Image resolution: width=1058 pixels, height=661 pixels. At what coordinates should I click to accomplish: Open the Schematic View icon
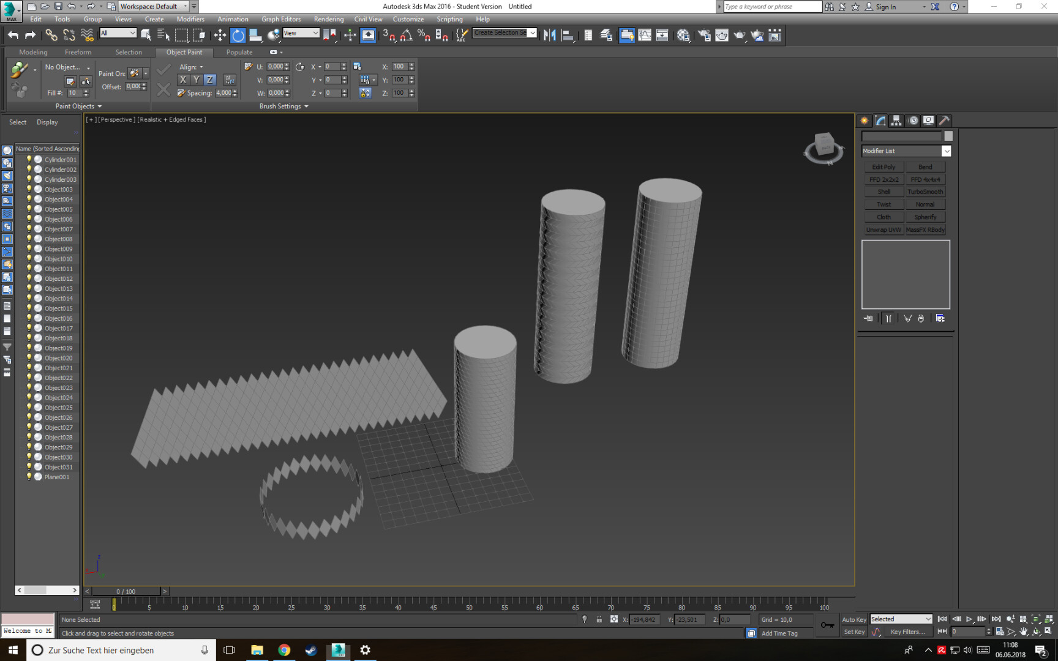pos(662,35)
